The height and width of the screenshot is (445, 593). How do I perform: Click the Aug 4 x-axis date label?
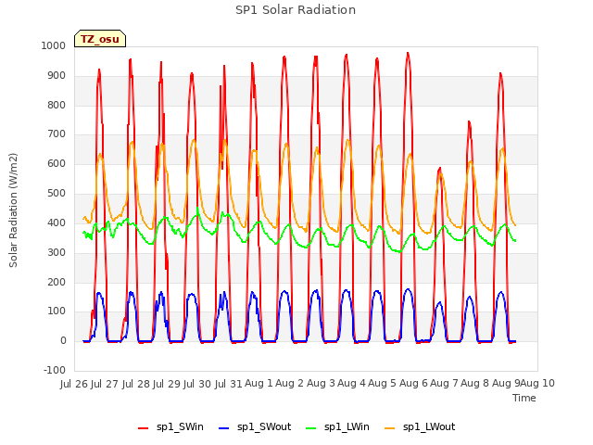[351, 384]
